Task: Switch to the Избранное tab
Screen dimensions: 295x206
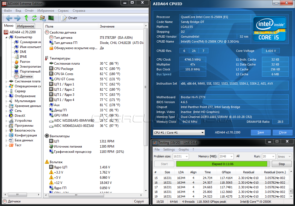Action: [x=25, y=26]
